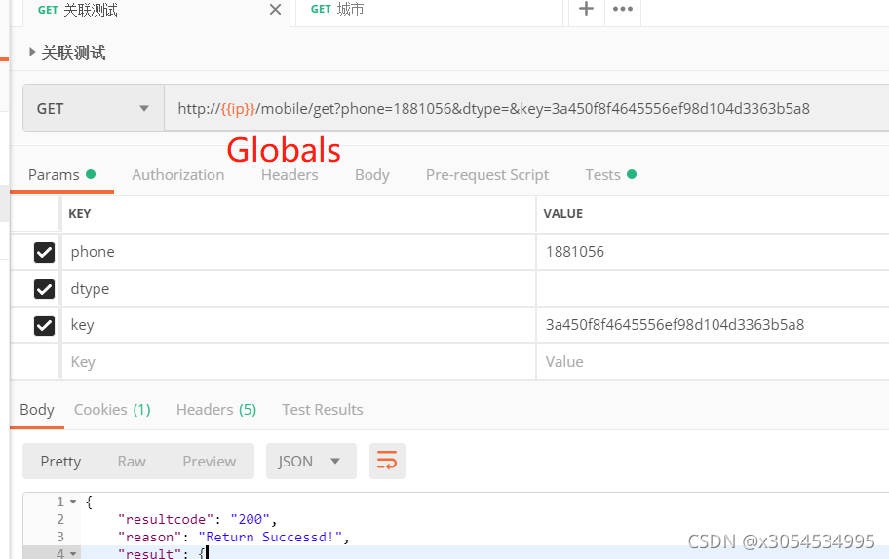Image resolution: width=889 pixels, height=559 pixels.
Task: Toggle word wrap in response body
Action: [x=387, y=461]
